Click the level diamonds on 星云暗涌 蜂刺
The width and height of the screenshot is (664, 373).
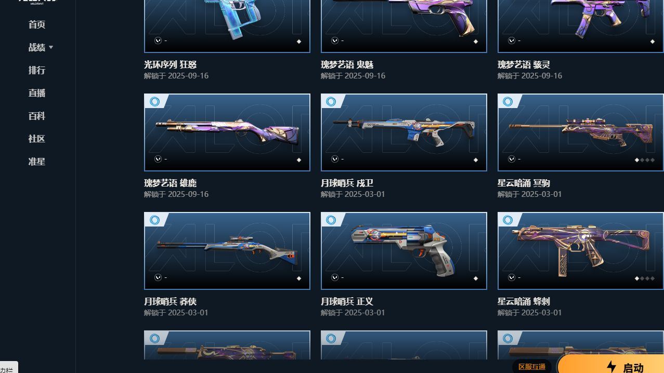(x=645, y=278)
